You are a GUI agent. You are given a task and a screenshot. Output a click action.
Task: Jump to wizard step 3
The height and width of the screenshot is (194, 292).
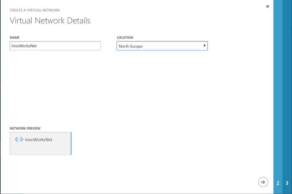(x=287, y=183)
